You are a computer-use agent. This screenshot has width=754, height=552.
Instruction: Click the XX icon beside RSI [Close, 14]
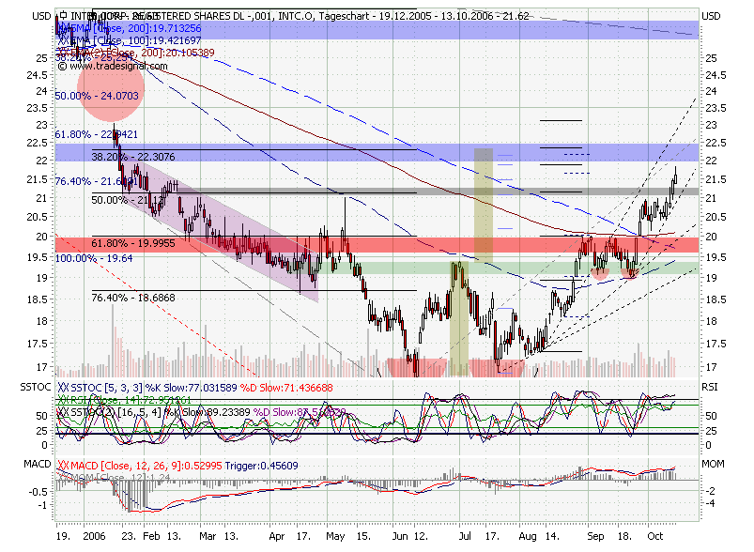(x=63, y=400)
